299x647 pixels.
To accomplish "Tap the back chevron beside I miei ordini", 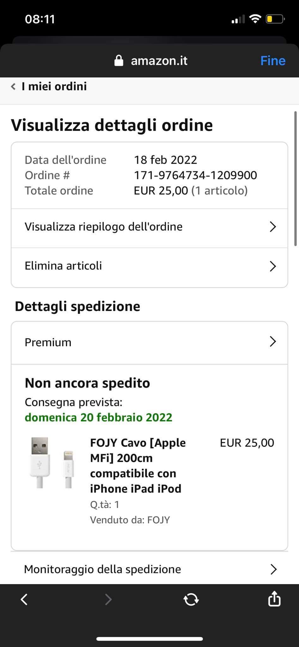I will (13, 87).
